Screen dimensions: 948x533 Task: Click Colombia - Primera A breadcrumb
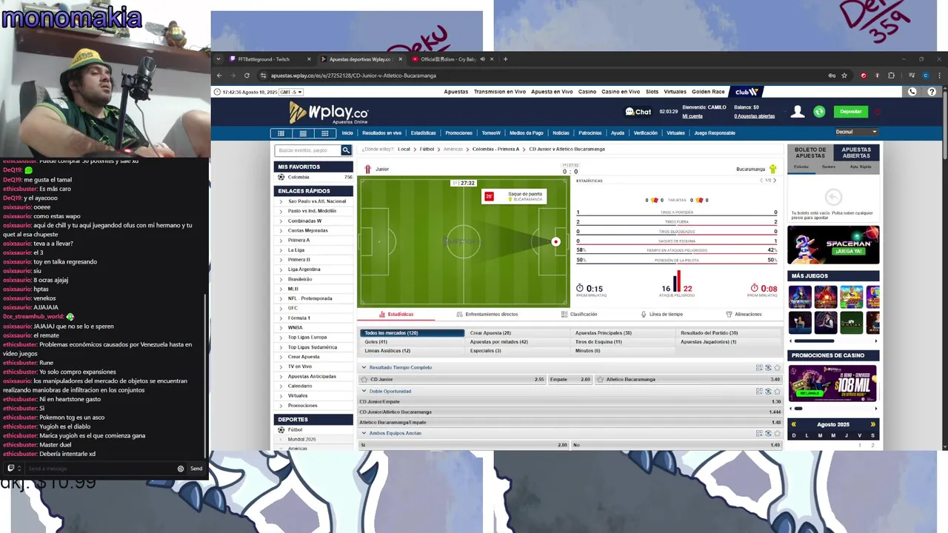point(495,149)
